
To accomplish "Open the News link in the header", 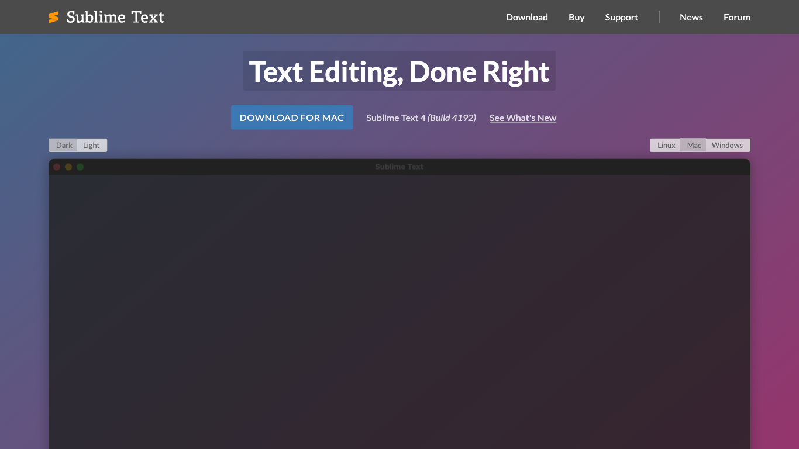I will pyautogui.click(x=691, y=17).
